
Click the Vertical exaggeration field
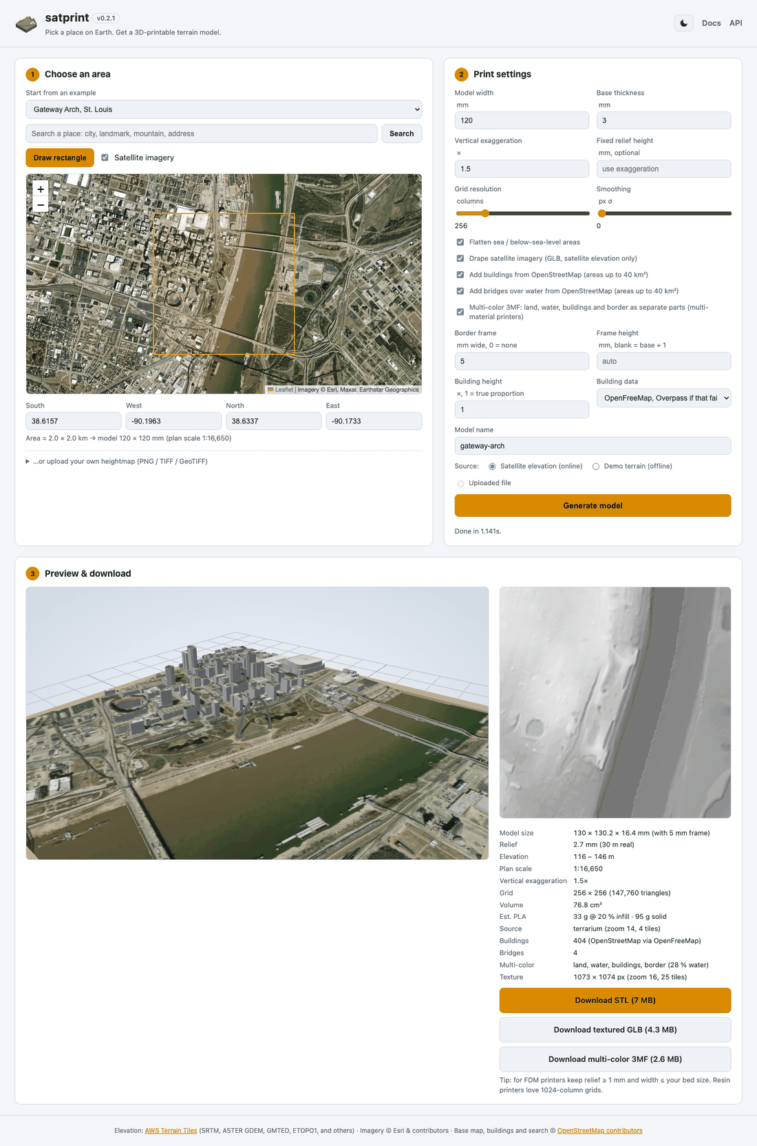pyautogui.click(x=522, y=169)
